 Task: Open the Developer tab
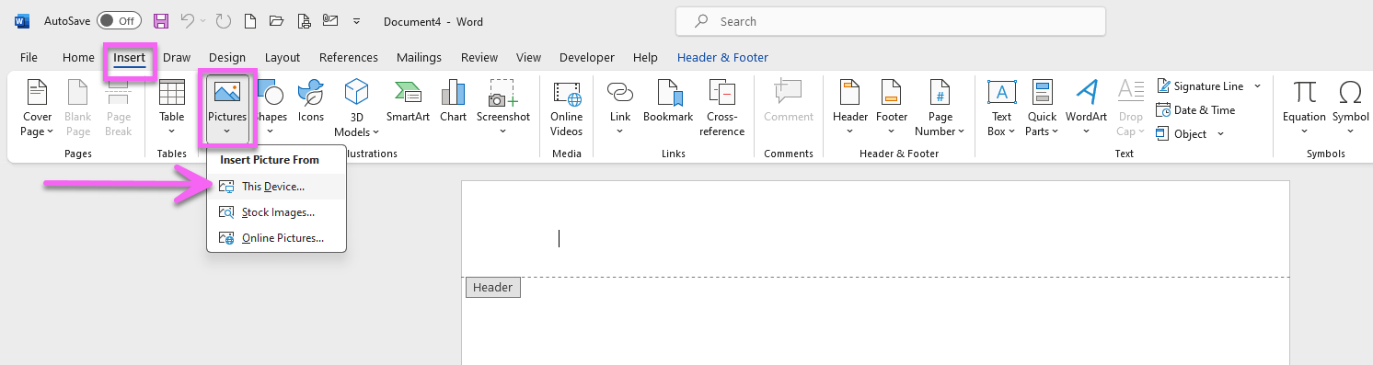tap(586, 57)
